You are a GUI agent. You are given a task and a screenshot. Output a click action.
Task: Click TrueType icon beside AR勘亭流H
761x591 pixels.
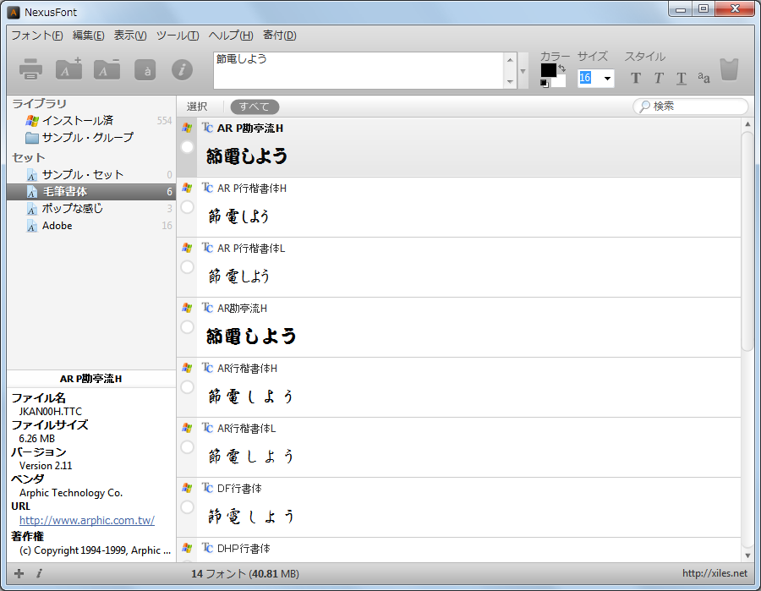pos(208,308)
